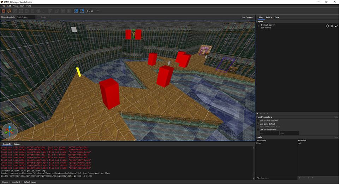The width and height of the screenshot is (339, 184).
Task: Click the circle icon on Default Layer
Action: pos(327,26)
